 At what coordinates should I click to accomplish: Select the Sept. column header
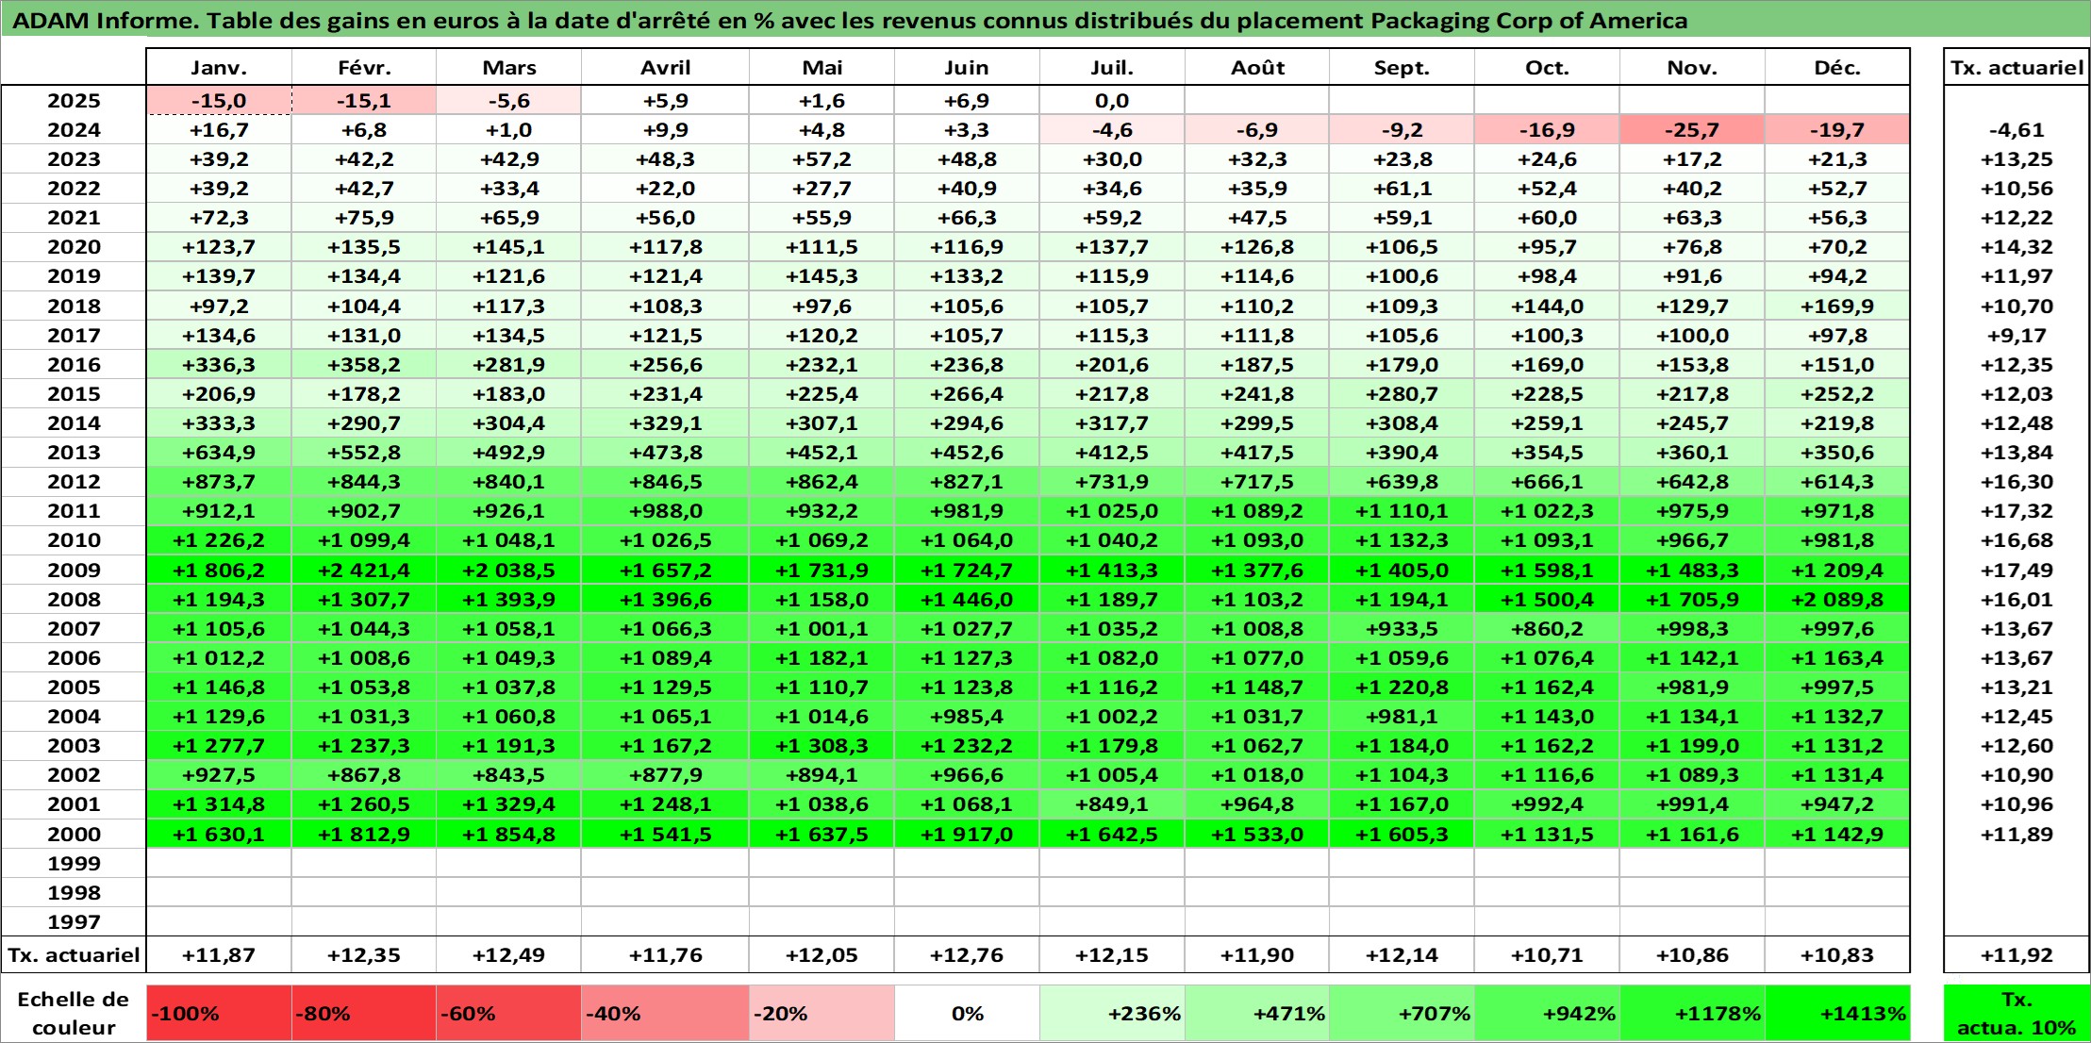1402,67
